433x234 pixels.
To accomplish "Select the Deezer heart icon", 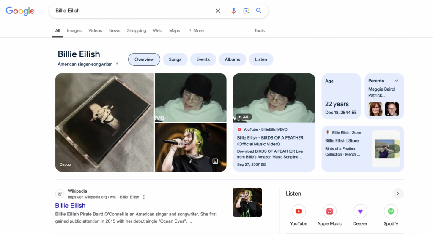I will tap(360, 211).
